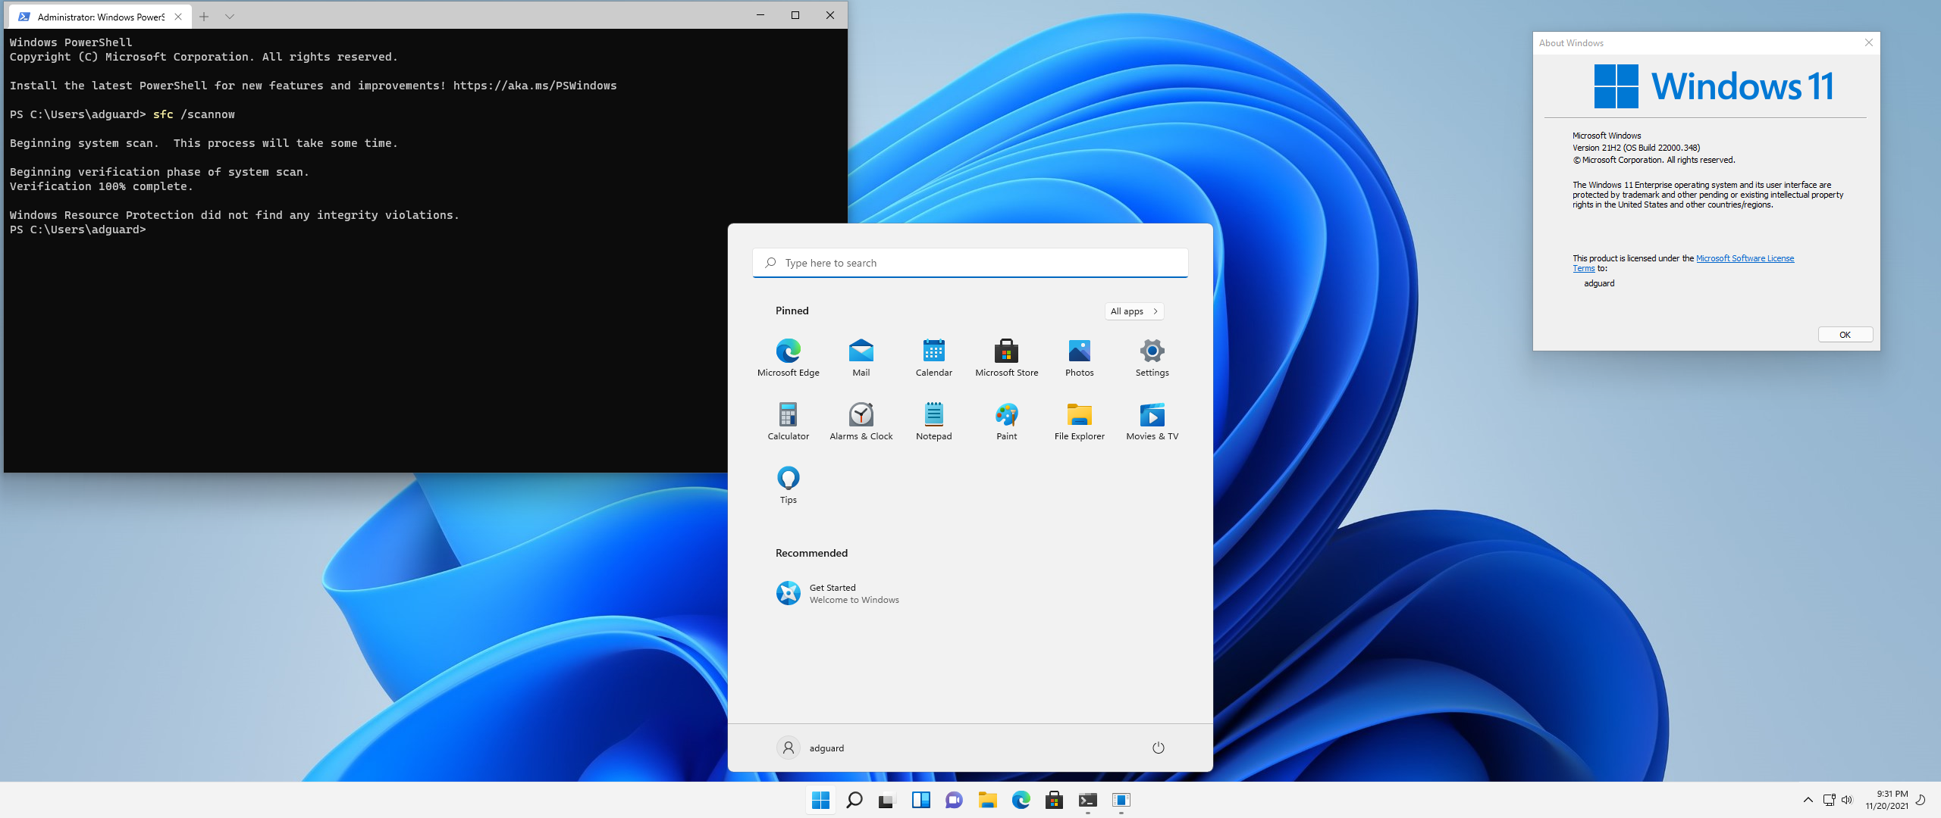1941x818 pixels.
Task: Launch Calculator from Start menu
Action: [788, 420]
